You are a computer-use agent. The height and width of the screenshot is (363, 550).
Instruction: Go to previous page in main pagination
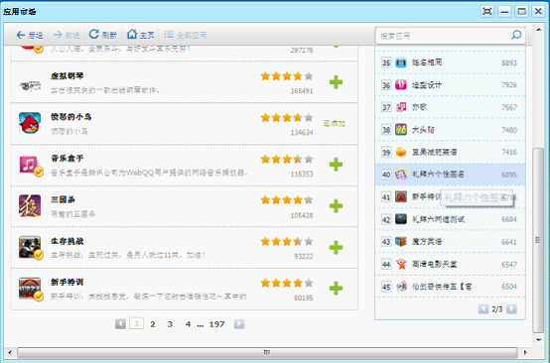pos(120,323)
